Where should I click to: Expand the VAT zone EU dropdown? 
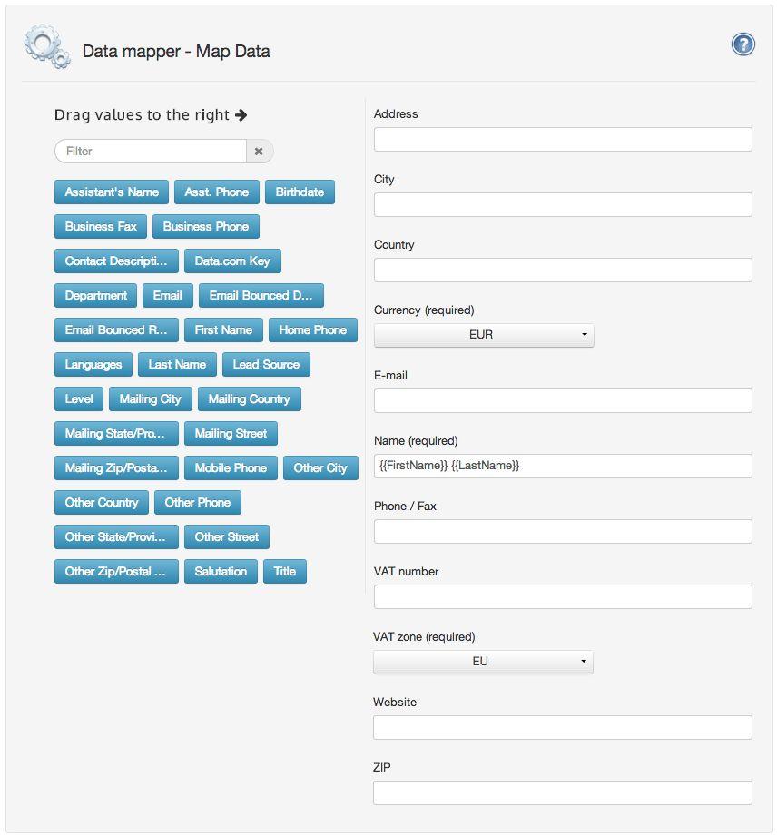(x=483, y=662)
